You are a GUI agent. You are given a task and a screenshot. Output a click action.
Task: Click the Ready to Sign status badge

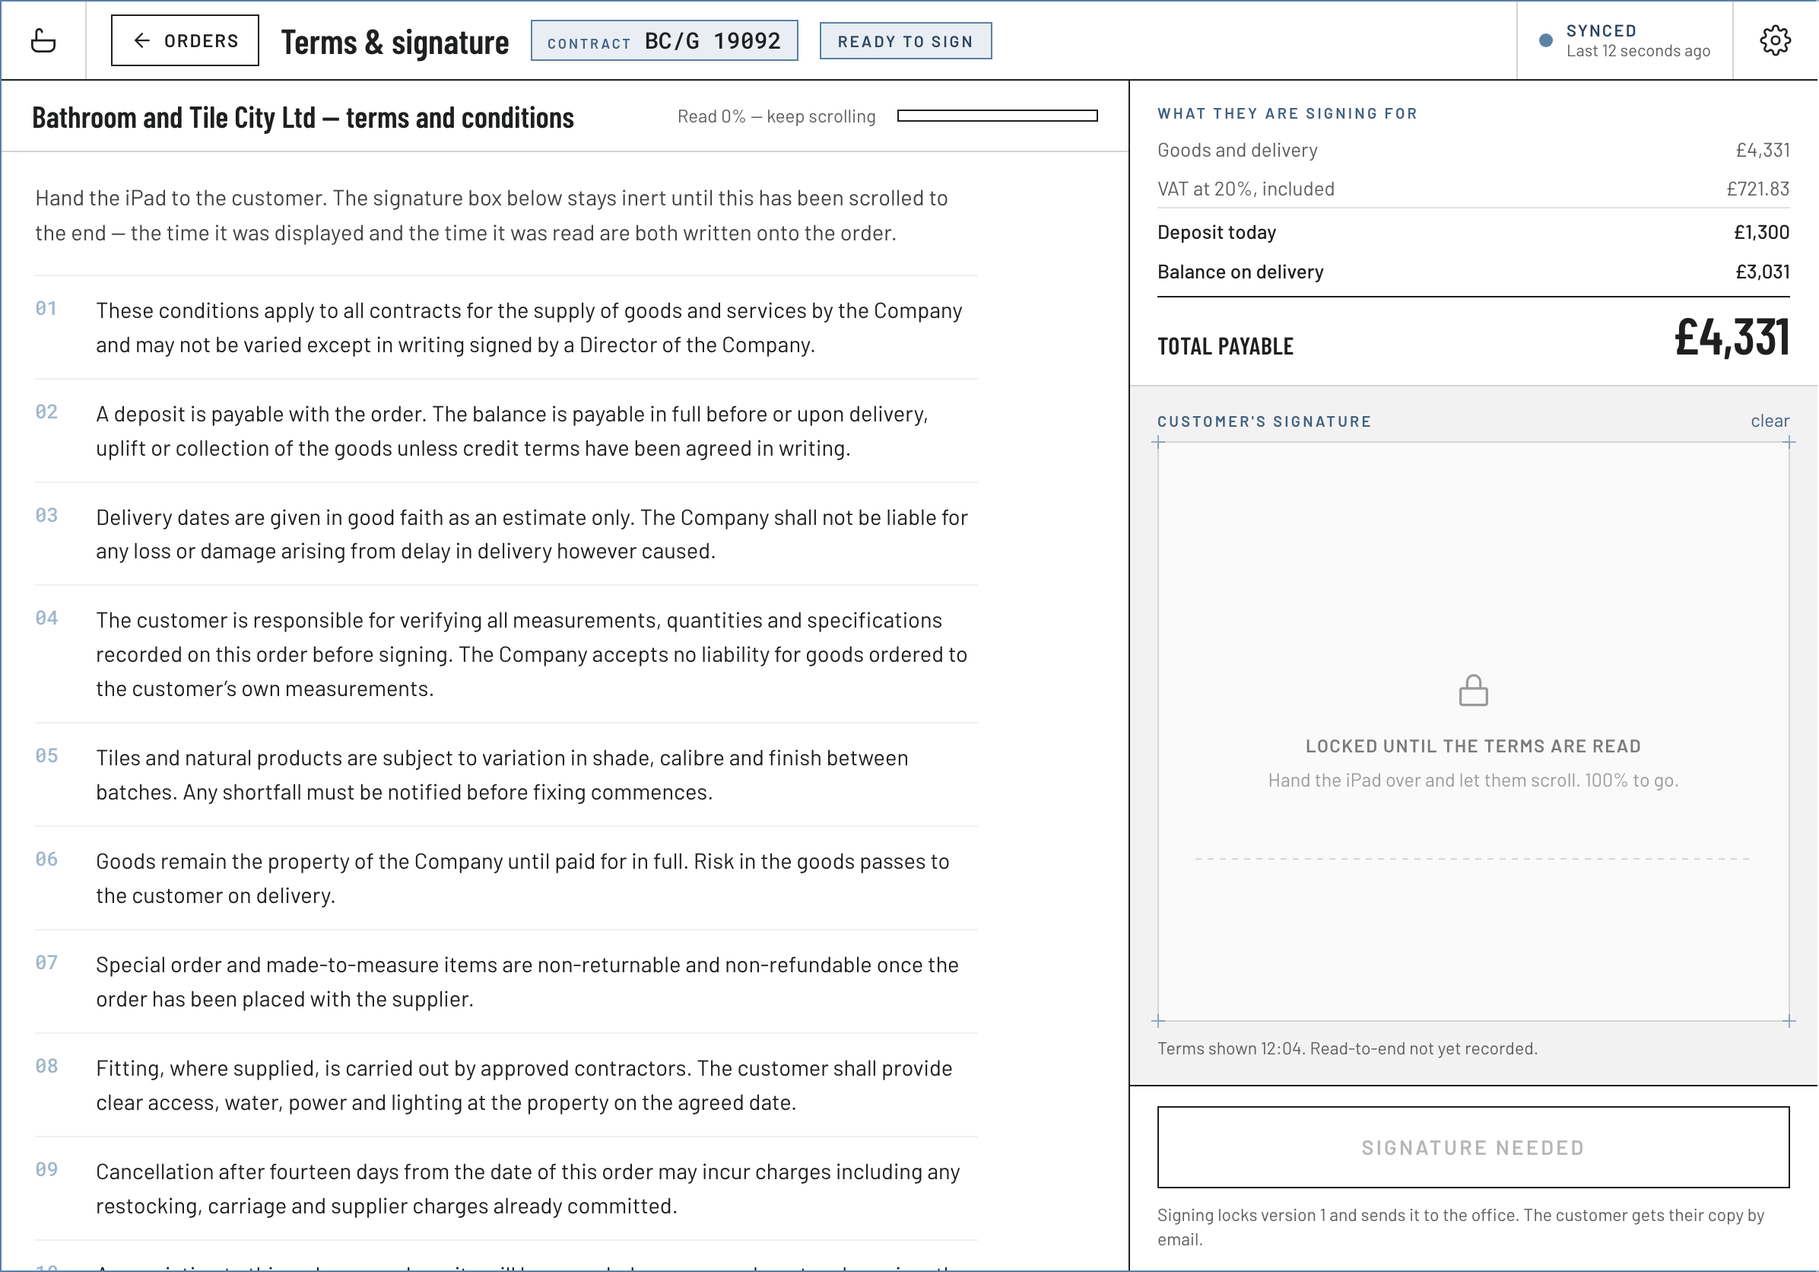click(906, 41)
